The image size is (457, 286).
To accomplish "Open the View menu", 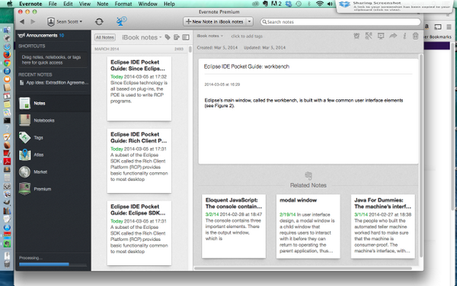I will pyautogui.click(x=85, y=4).
